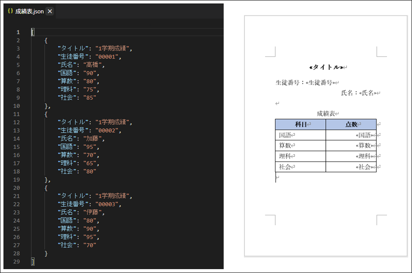Click the closing bracket on line 29
Image resolution: width=412 pixels, height=273 pixels.
[x=33, y=261]
